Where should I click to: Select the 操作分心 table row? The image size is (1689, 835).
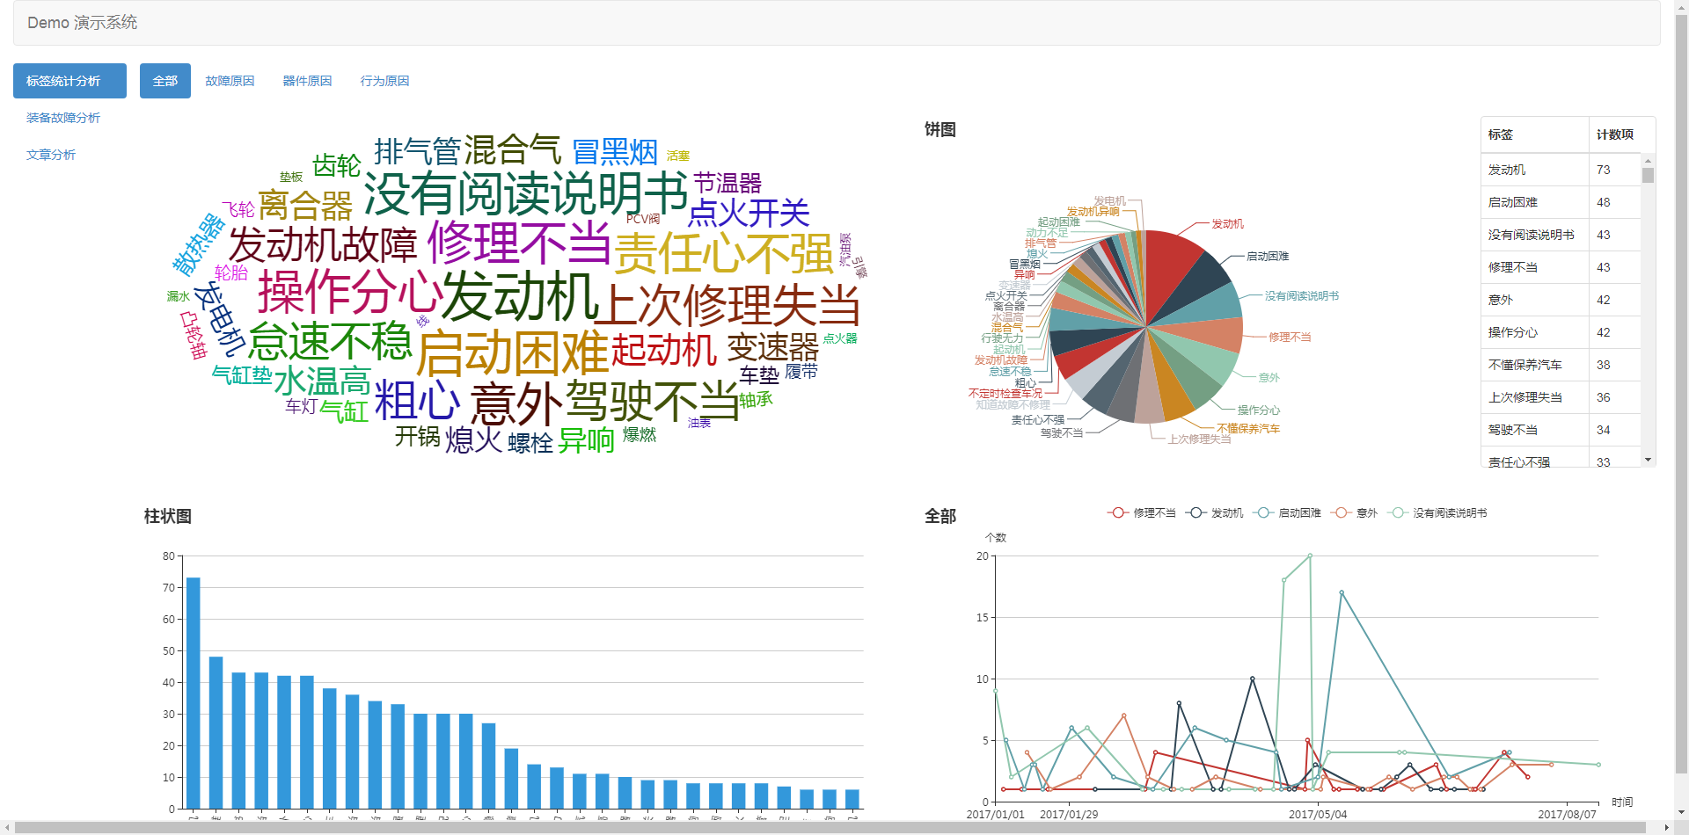tap(1561, 332)
